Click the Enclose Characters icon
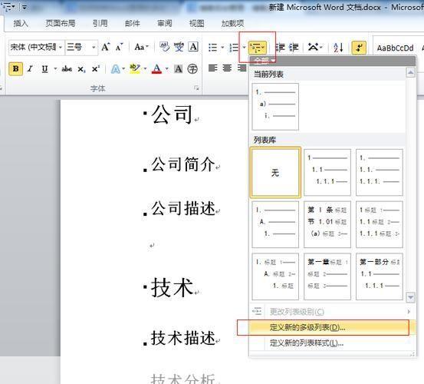The height and width of the screenshot is (384, 424). (192, 69)
